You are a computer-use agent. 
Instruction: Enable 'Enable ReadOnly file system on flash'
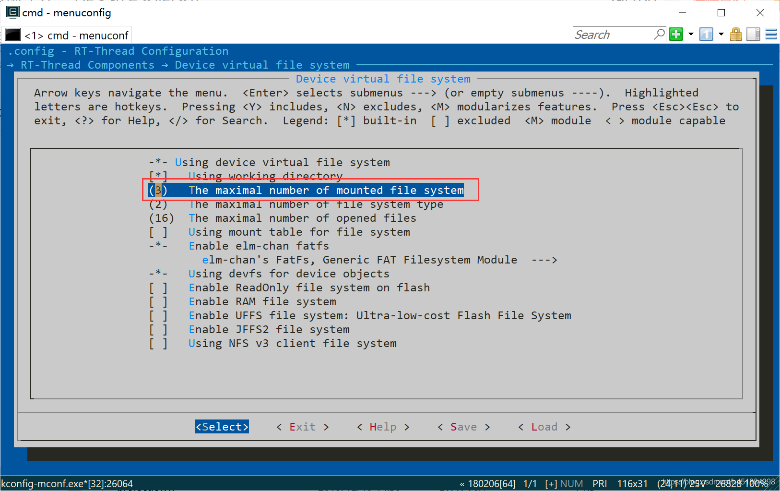tap(289, 287)
